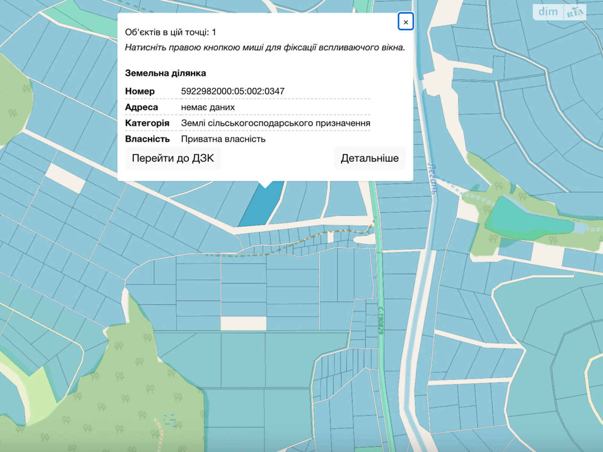The image size is (603, 452).
Task: Click the cadastral number 5922982000:05:002:0347
Action: tap(233, 91)
